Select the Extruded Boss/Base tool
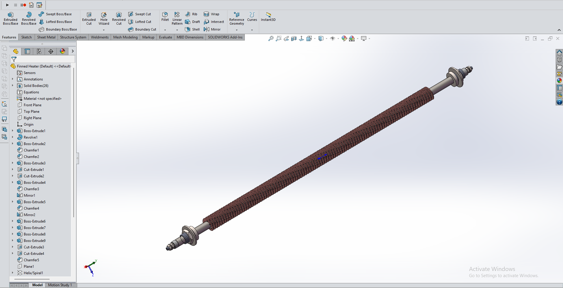Screen dimensions: 563x288 pos(11,18)
